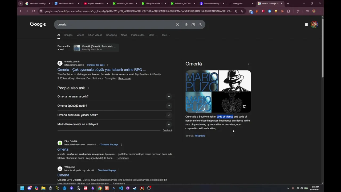Open the Tools dropdown
Screen dimensions: 341x192
(165, 35)
